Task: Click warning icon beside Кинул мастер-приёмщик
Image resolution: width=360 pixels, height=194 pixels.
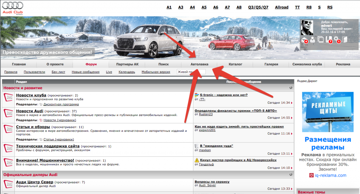Action: pyautogui.click(x=197, y=160)
